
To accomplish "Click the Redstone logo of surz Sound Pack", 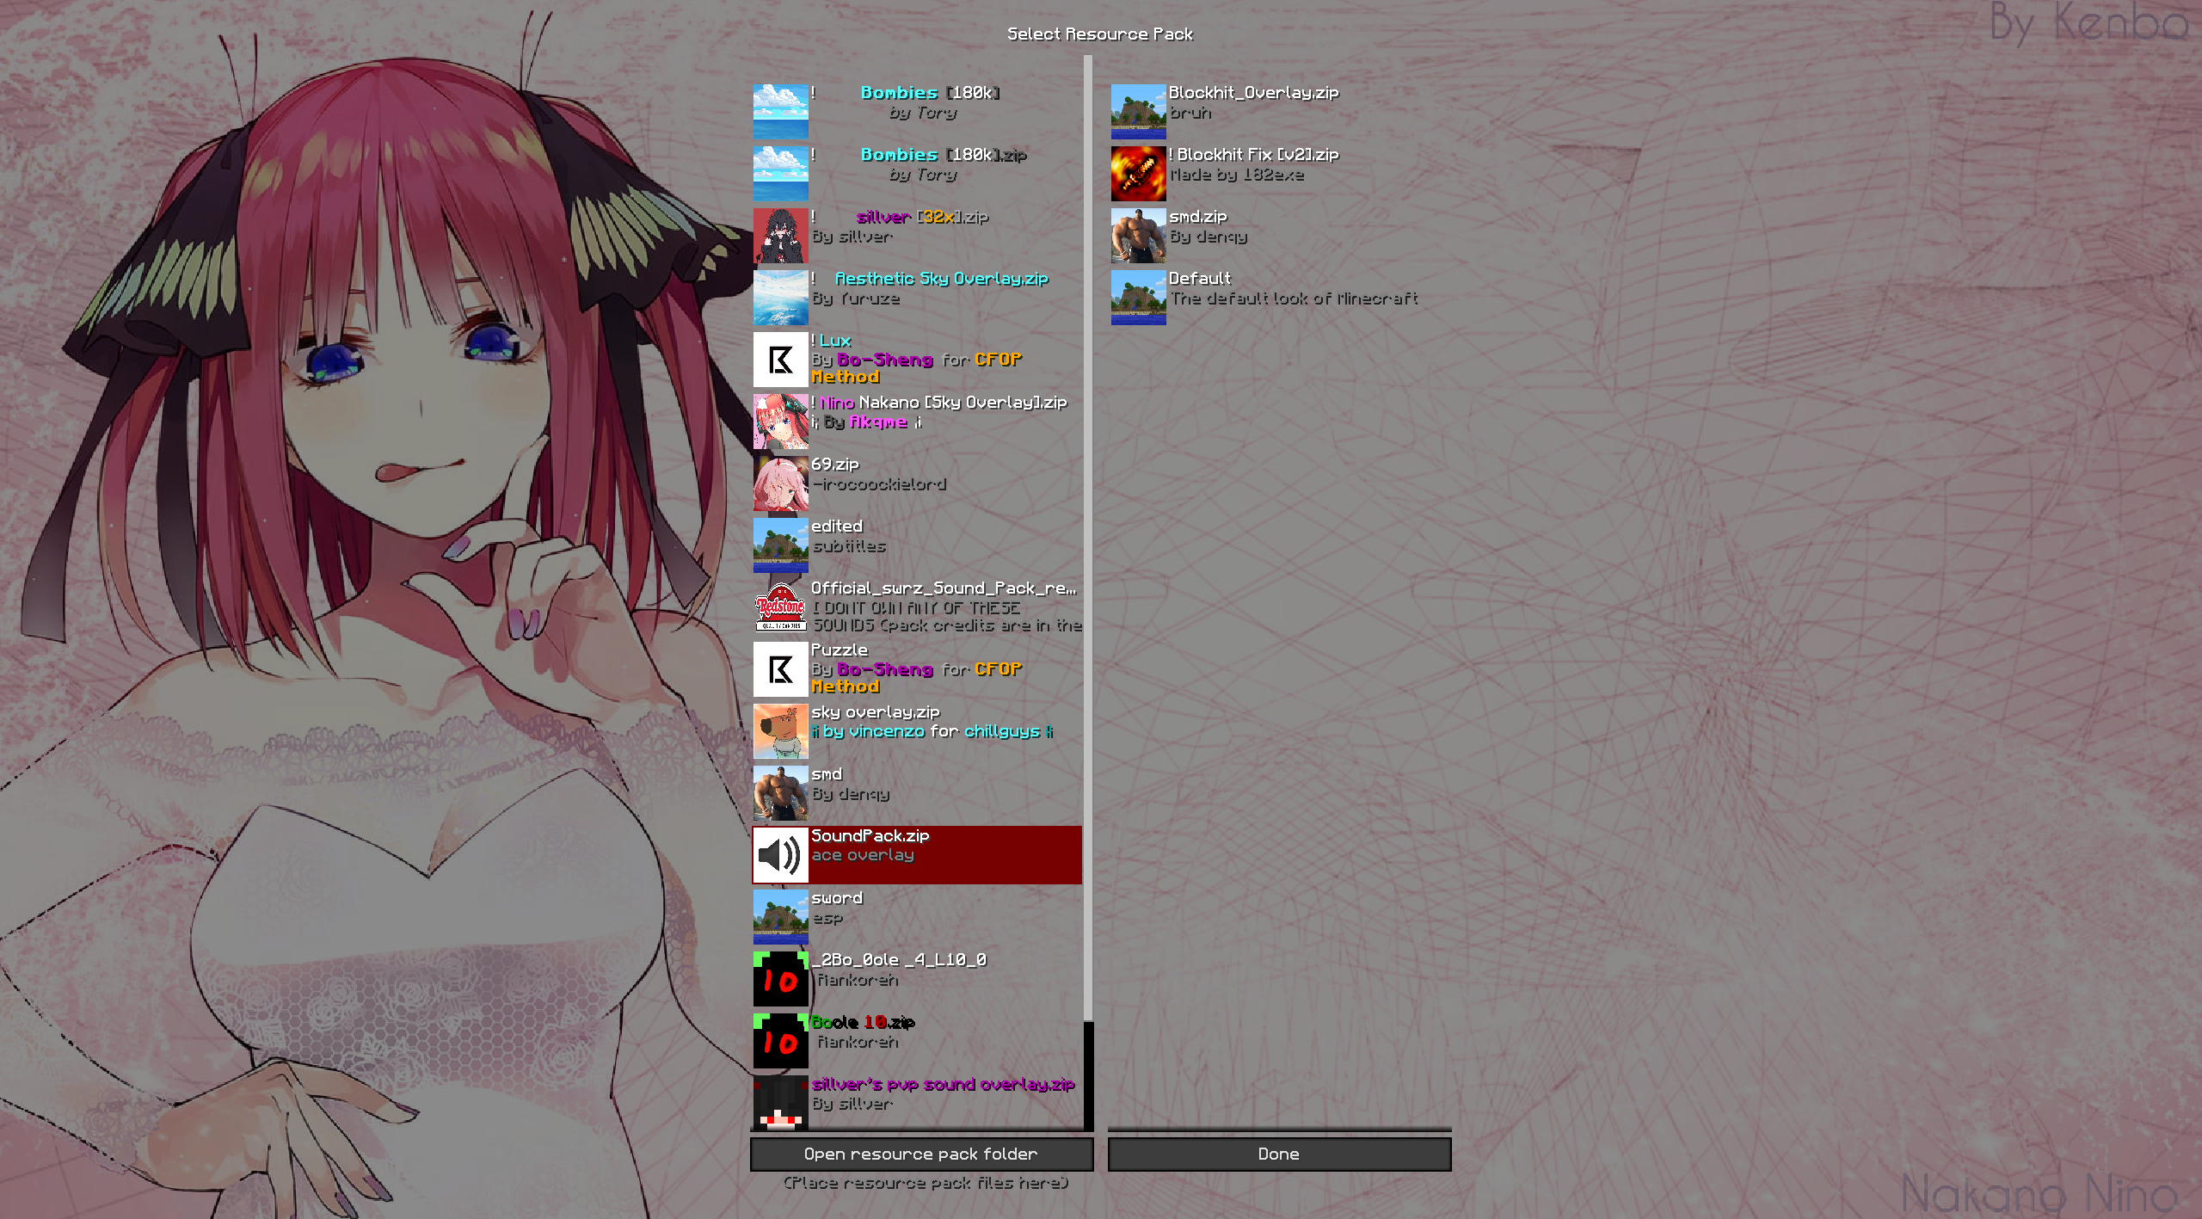I will pyautogui.click(x=781, y=607).
